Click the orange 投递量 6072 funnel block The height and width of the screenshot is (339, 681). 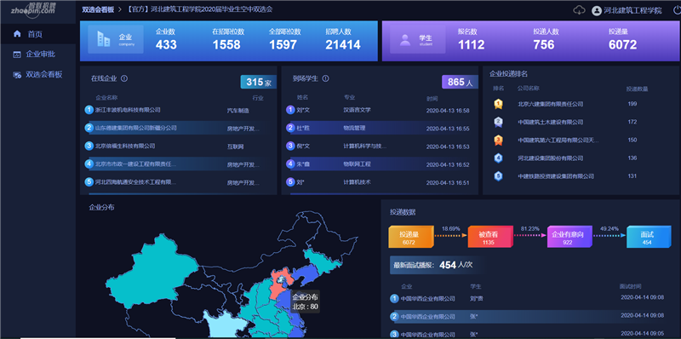[410, 237]
